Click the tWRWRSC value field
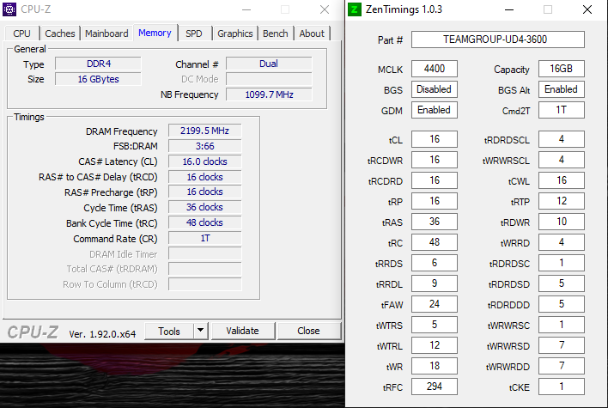The height and width of the screenshot is (408, 608). (x=562, y=325)
